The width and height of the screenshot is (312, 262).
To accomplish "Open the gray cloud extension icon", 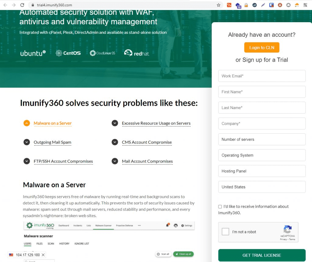I will click(288, 5).
